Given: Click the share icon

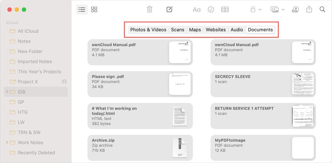Looking at the screenshot, I should [x=309, y=9].
